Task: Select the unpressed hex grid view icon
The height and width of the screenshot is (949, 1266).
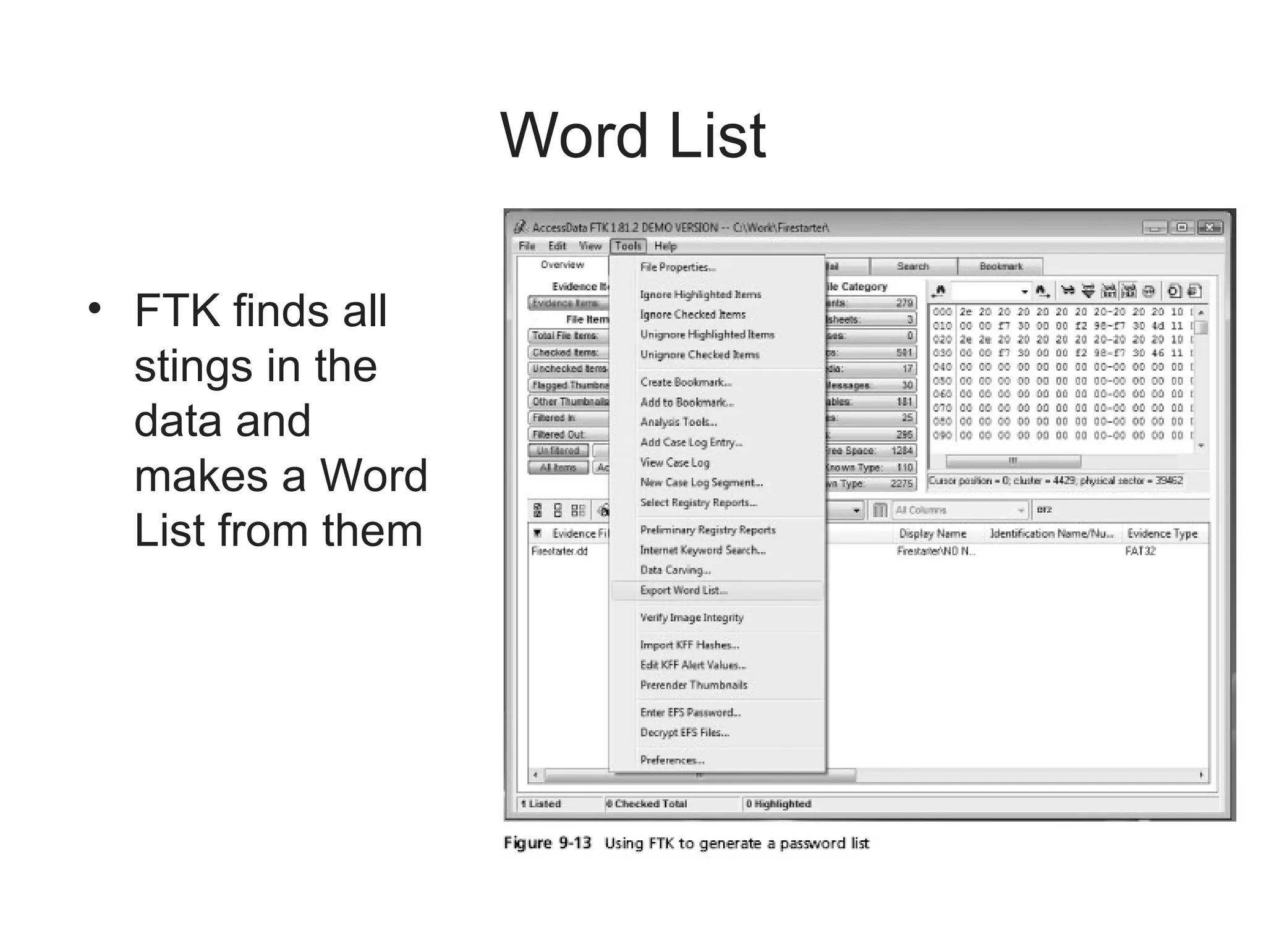Action: pyautogui.click(x=1109, y=290)
